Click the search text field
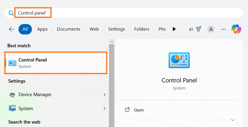This screenshot has width=248, height=127. (x=132, y=13)
